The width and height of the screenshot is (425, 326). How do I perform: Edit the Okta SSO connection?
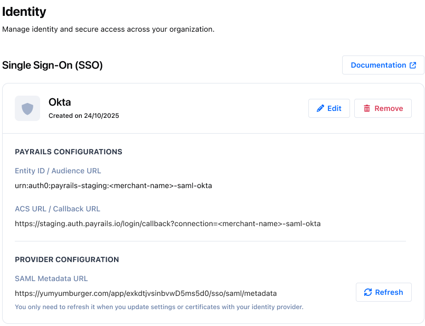(329, 108)
